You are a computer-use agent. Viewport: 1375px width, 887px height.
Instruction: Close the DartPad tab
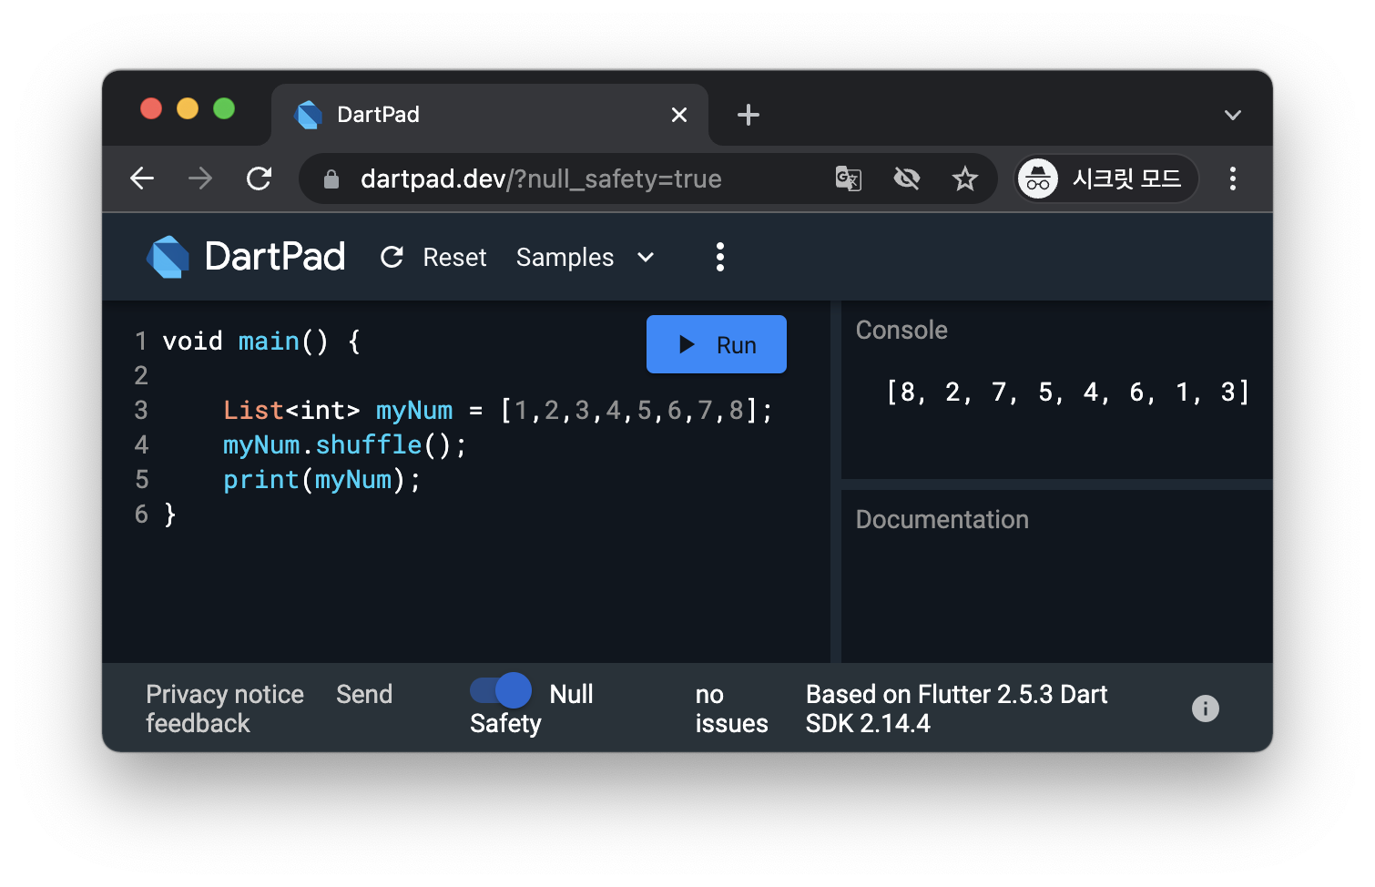(679, 115)
